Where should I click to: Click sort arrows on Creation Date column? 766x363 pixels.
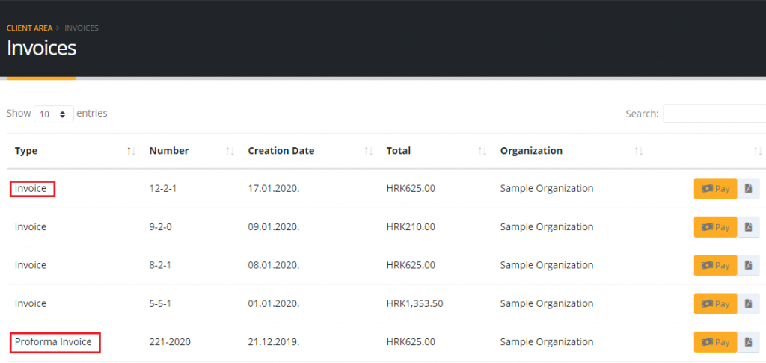point(368,152)
